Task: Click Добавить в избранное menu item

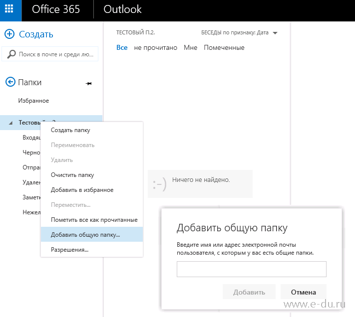Action: pyautogui.click(x=82, y=190)
